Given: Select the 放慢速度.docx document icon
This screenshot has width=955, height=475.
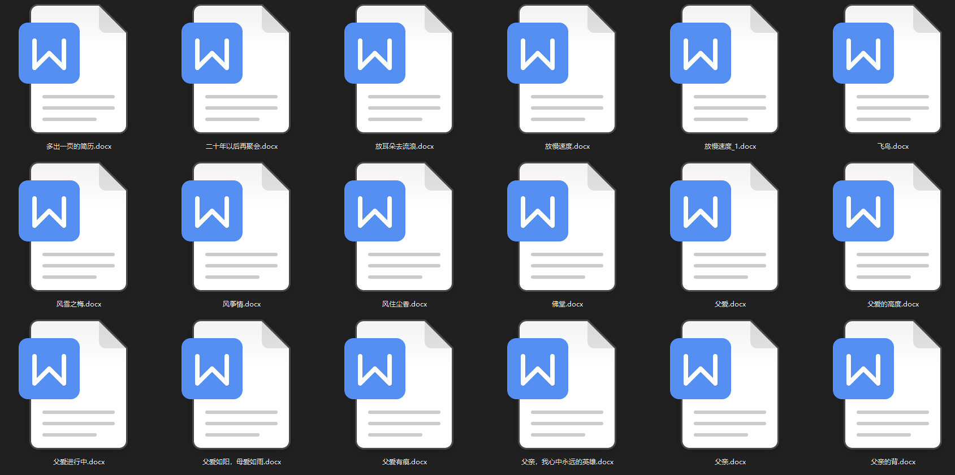Looking at the screenshot, I should click(561, 69).
